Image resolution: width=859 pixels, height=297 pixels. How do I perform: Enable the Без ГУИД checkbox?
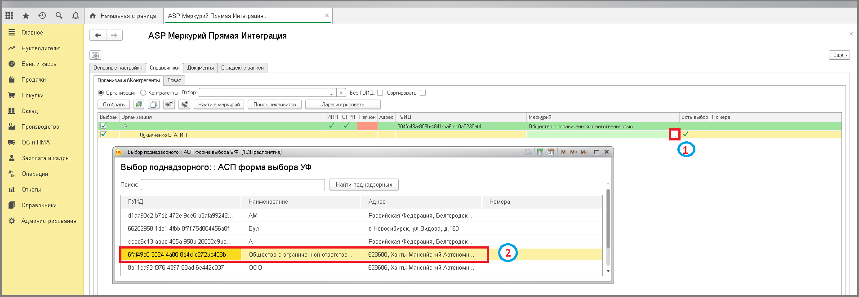pyautogui.click(x=380, y=93)
